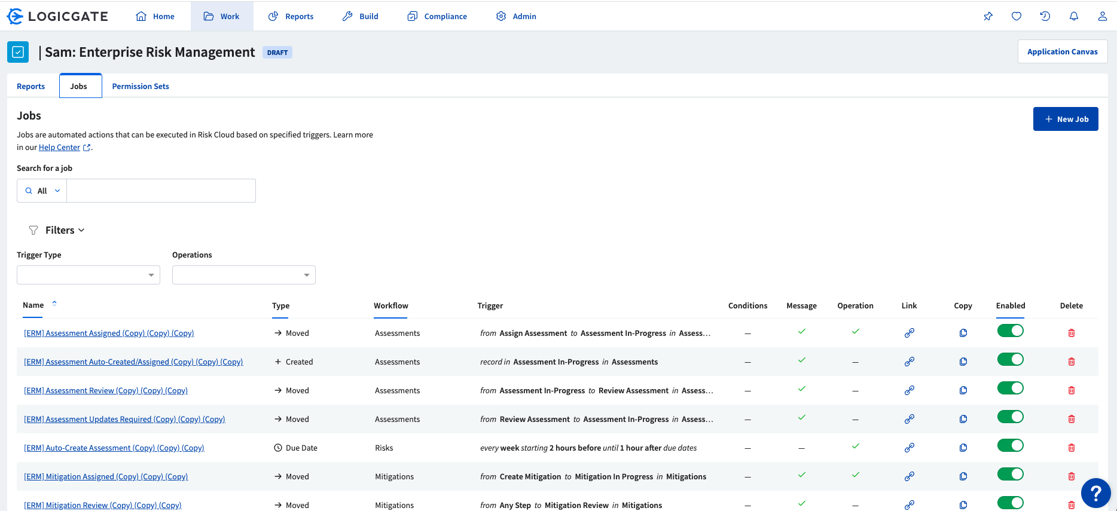Copy the Assessment Updates Required job
The height and width of the screenshot is (511, 1117).
pos(963,419)
